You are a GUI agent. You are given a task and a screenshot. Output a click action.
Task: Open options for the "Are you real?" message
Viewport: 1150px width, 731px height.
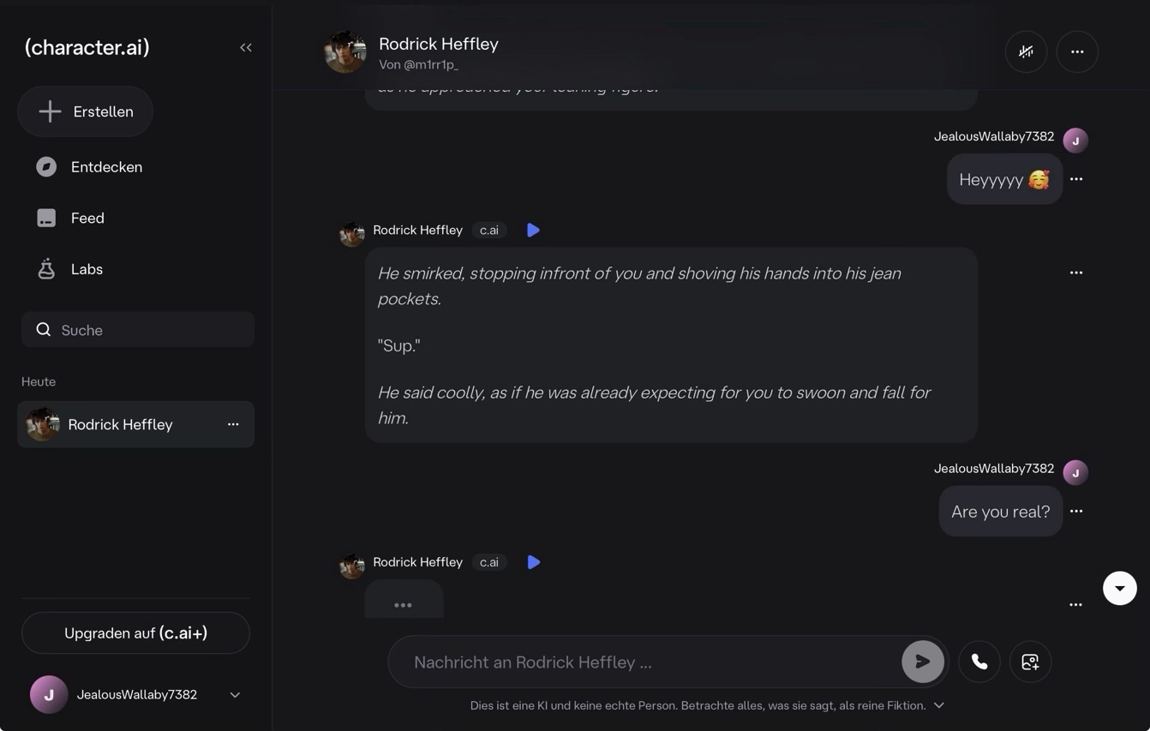(1076, 512)
